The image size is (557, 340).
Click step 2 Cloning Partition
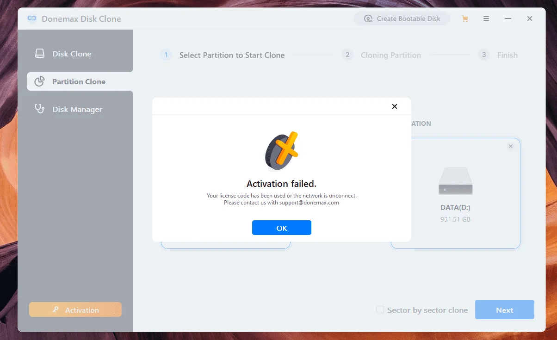(382, 55)
